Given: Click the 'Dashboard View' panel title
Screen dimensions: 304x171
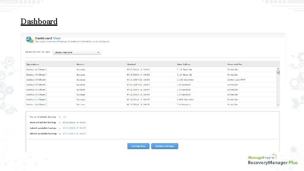Looking at the screenshot, I should 48,38.
